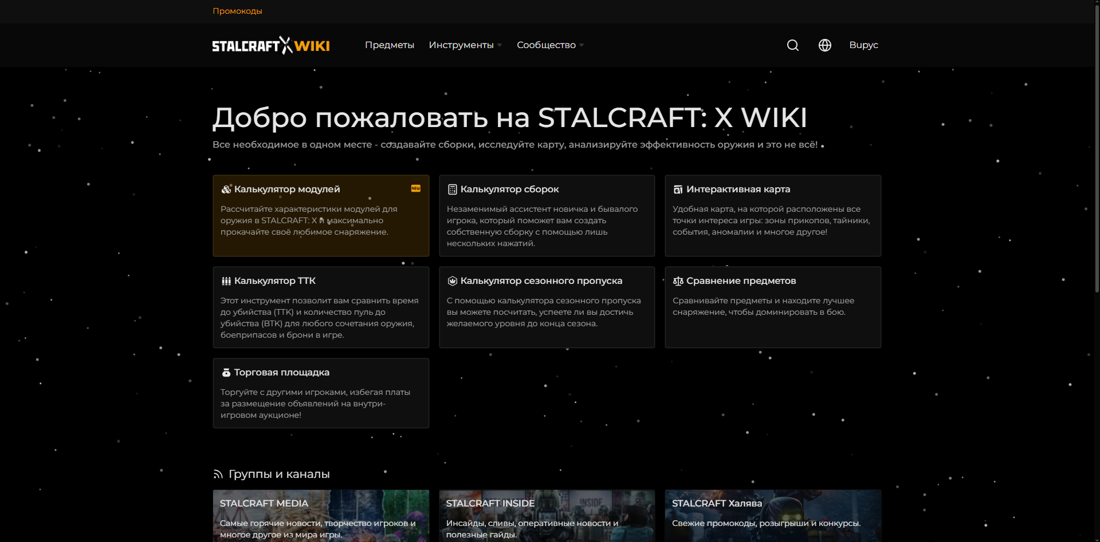Screen dimensions: 1100x542
Task: Click the module calculator icon
Action: 226,189
